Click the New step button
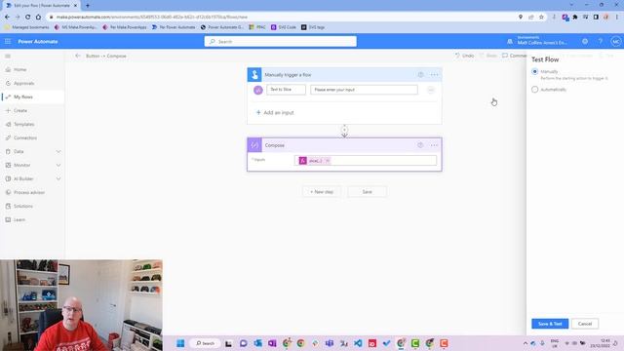The image size is (624, 351). 322,192
